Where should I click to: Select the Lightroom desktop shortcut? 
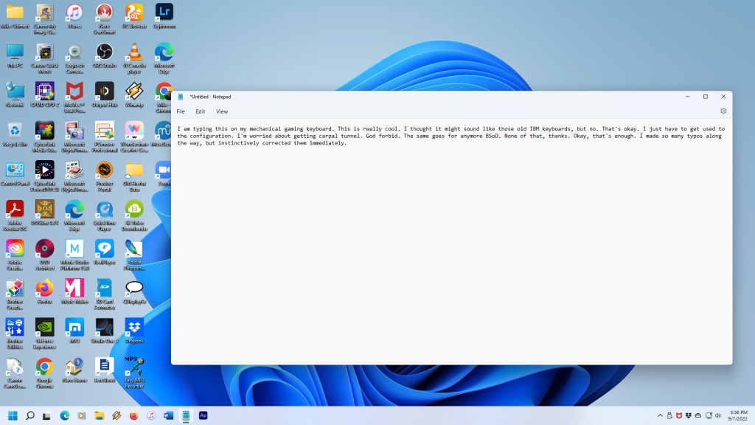click(x=164, y=13)
